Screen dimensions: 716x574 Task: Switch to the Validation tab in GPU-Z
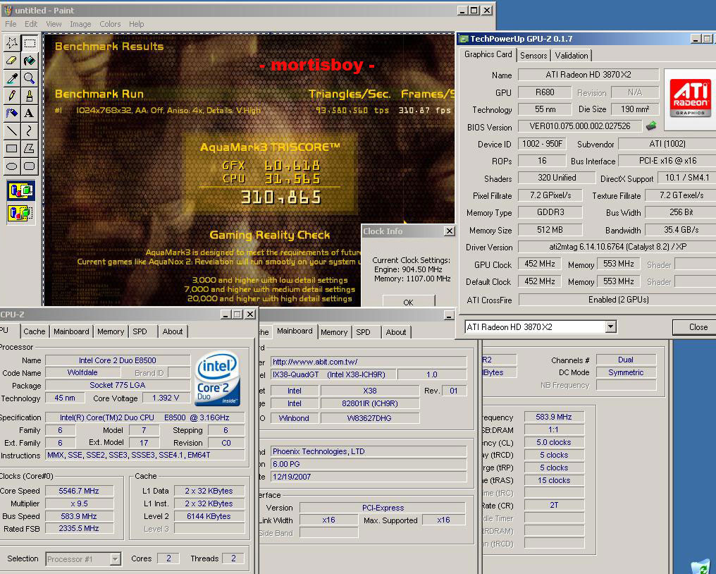click(572, 55)
